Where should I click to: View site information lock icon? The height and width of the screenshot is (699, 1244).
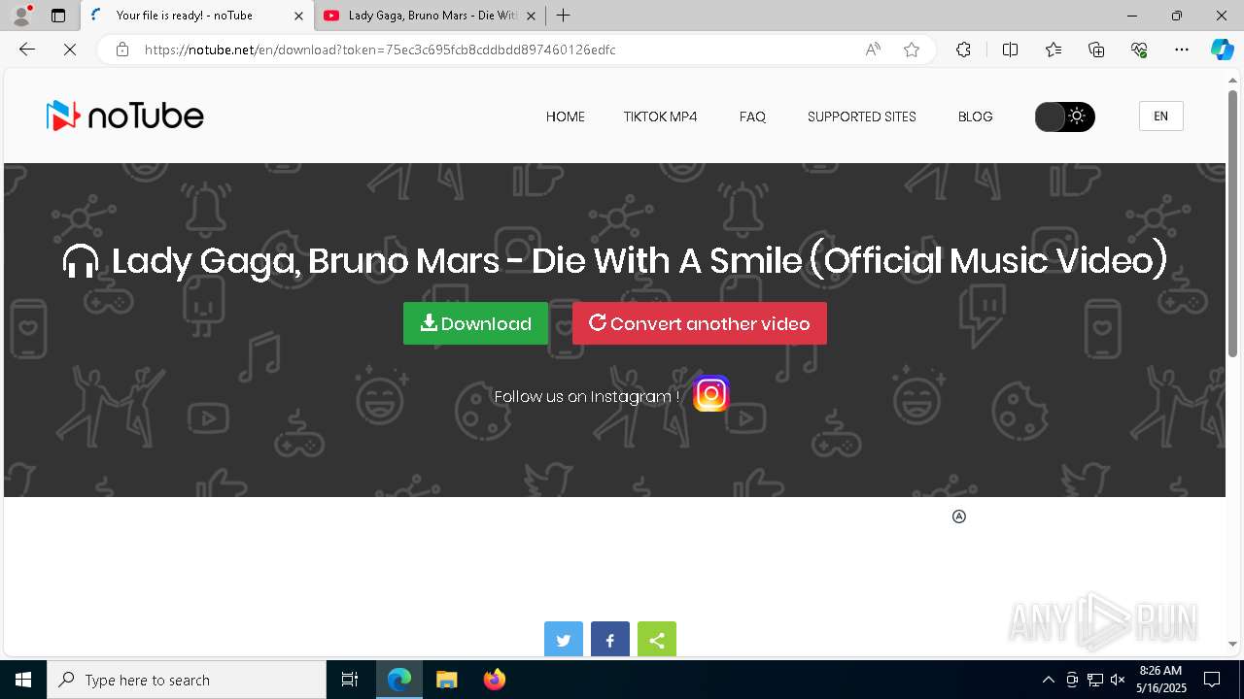121,50
